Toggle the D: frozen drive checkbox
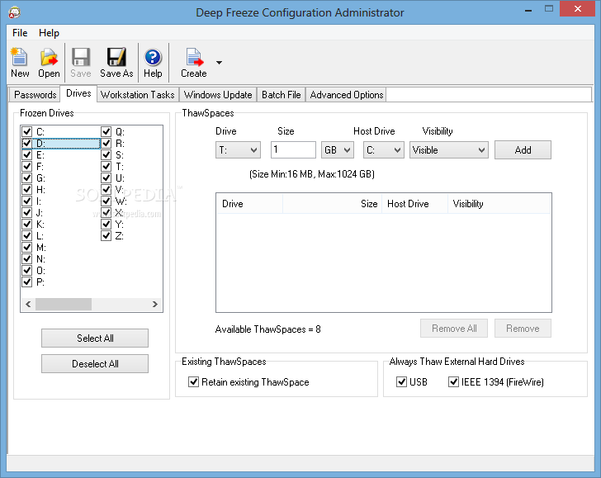Viewport: 601px width, 478px height. tap(26, 144)
